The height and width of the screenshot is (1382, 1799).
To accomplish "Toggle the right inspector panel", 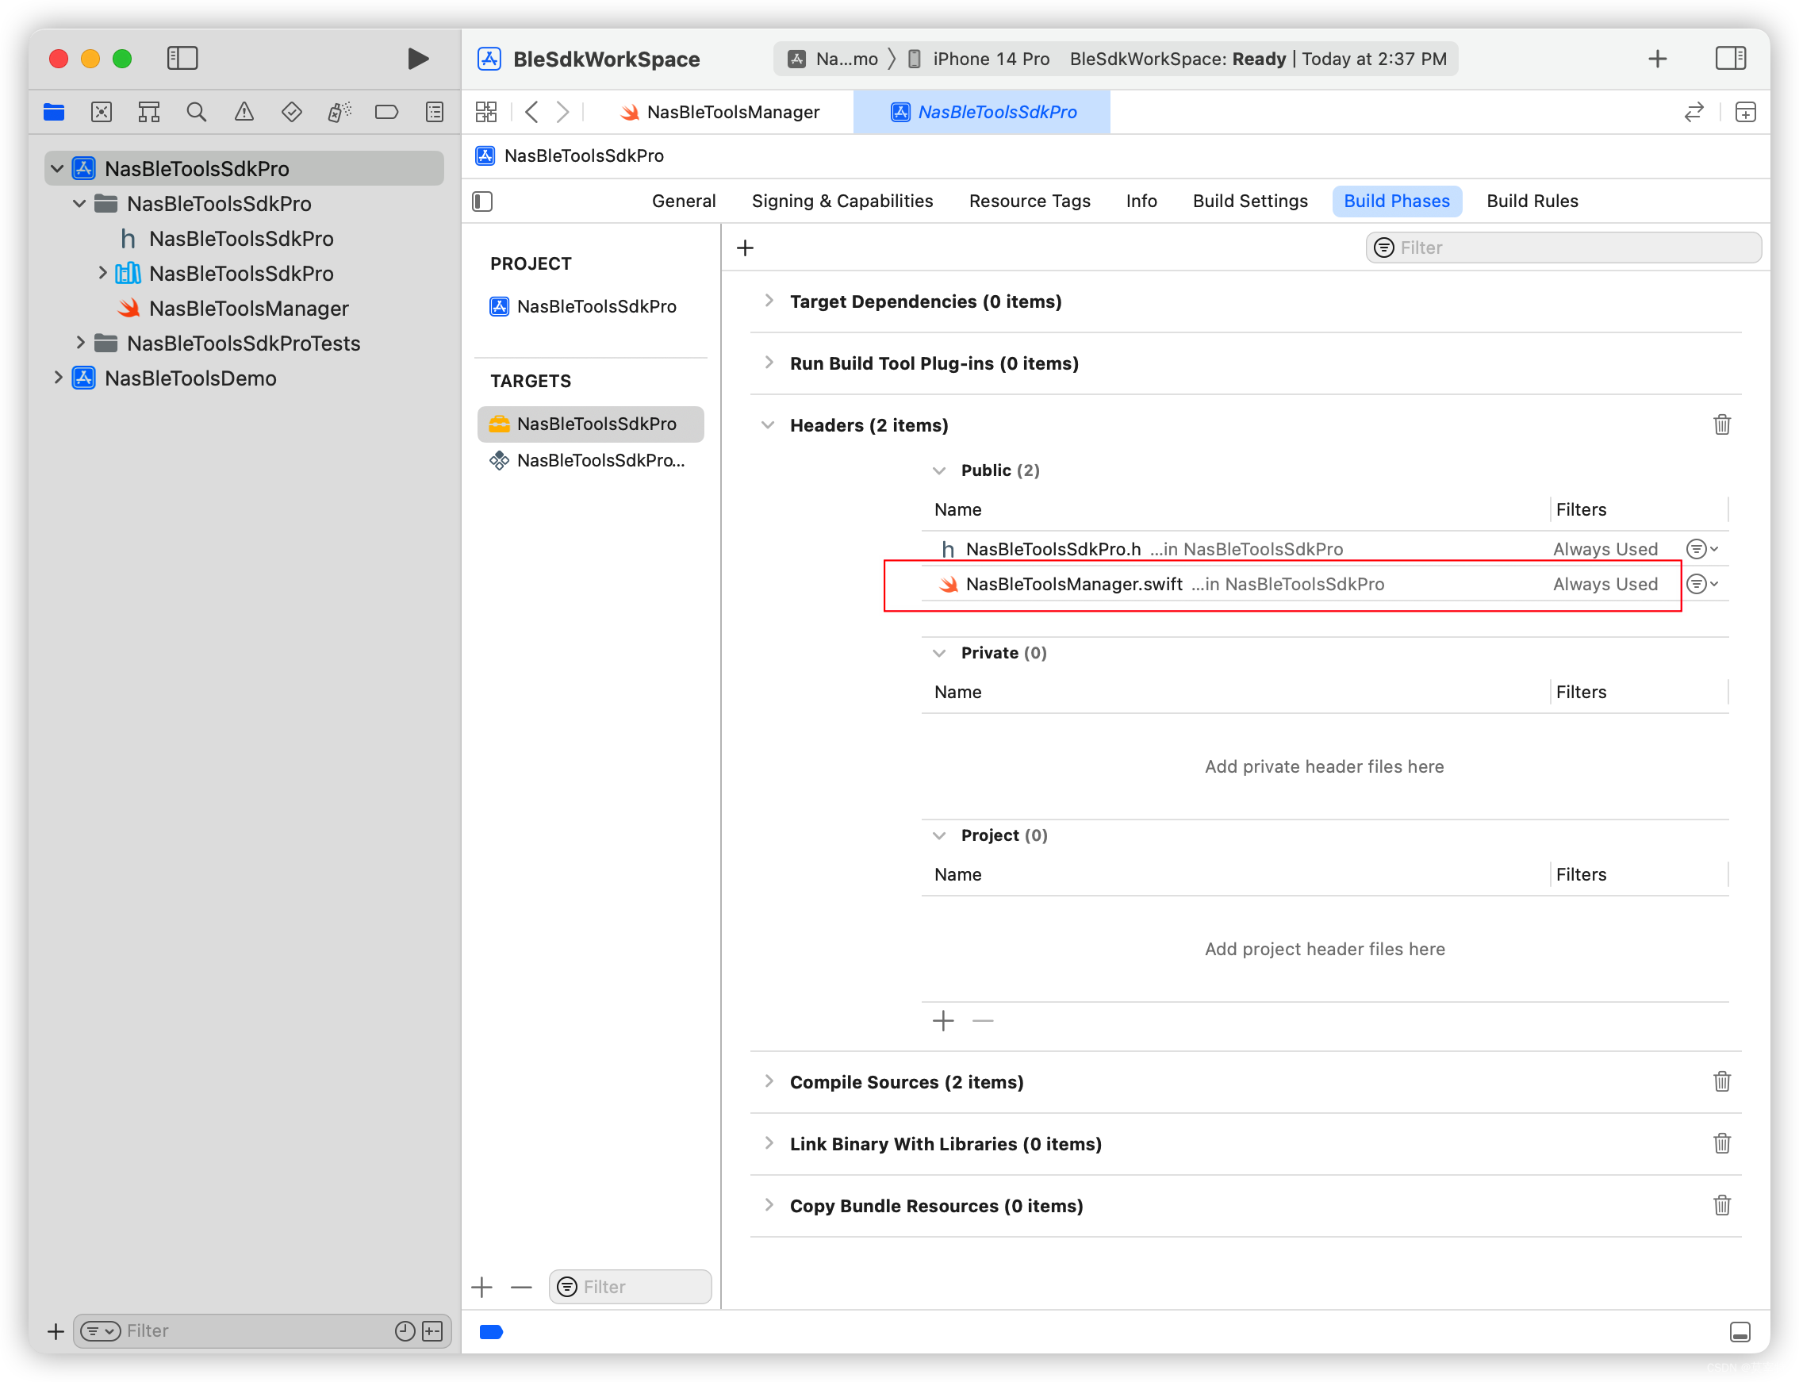I will click(x=1730, y=59).
